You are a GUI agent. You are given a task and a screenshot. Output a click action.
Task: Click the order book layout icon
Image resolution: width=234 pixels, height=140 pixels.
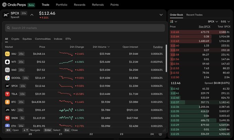(172, 22)
